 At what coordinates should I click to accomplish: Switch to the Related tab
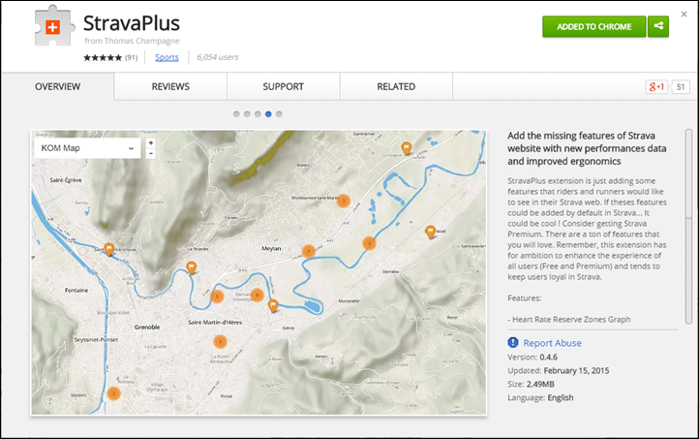coord(396,86)
